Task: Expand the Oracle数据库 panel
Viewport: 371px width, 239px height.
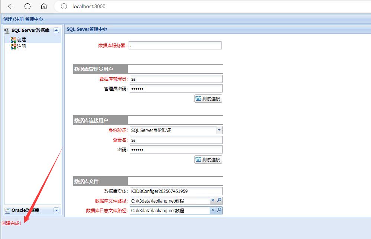Action: (x=56, y=210)
